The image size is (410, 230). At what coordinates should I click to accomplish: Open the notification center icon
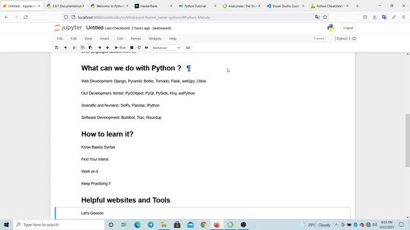pos(402,224)
